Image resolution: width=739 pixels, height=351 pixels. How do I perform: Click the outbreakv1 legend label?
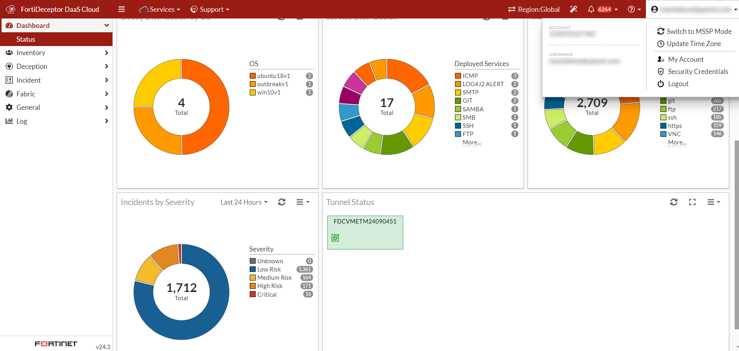coord(273,84)
